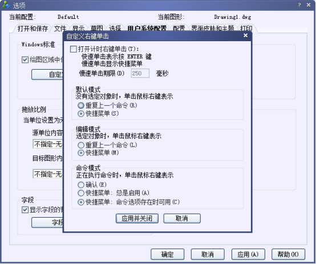Select 快捷菜单: 总是启用 (A) radio
This screenshot has height=264, width=316.
[81, 193]
